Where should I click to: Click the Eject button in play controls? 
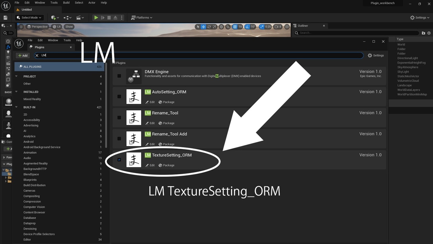click(x=115, y=18)
